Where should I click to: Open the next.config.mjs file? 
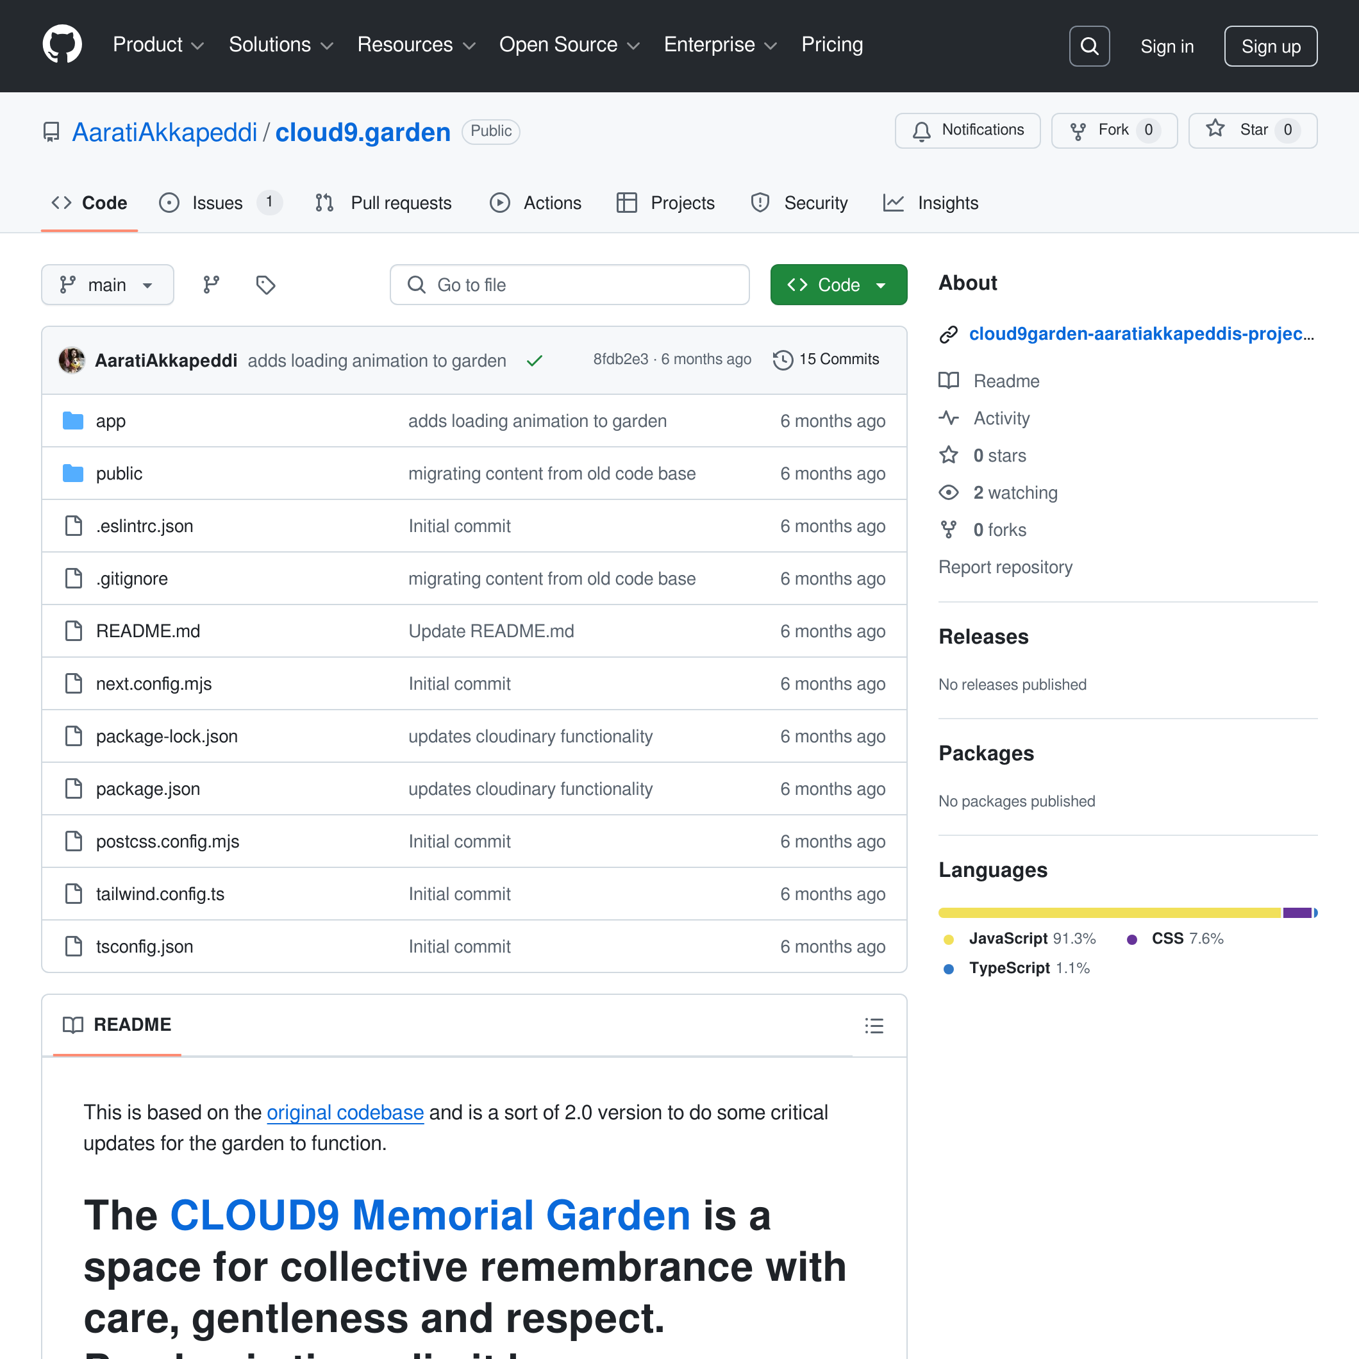(153, 684)
